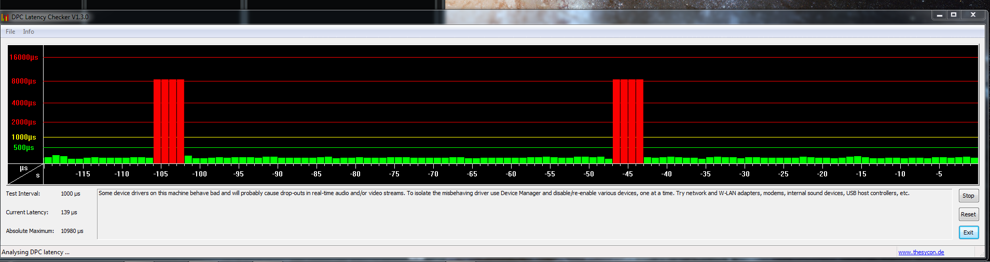Click the yellow 1000µs scale label

[24, 137]
